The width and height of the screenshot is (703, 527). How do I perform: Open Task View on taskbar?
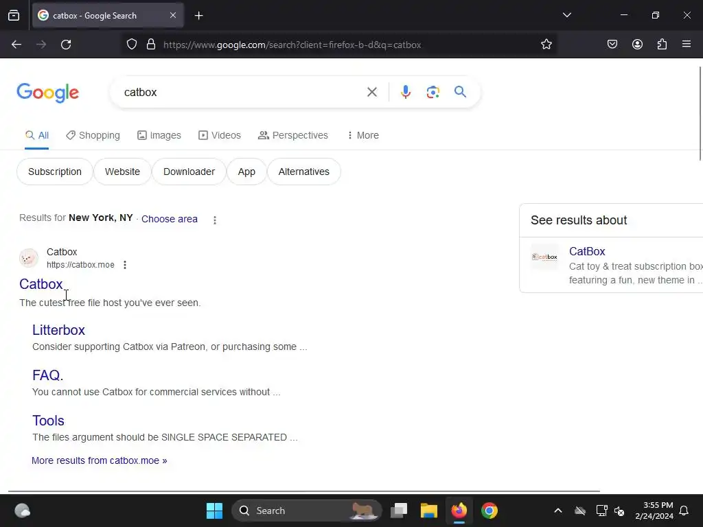tap(399, 511)
